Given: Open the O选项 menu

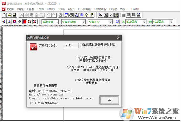Looking at the screenshot, I should (113, 9).
